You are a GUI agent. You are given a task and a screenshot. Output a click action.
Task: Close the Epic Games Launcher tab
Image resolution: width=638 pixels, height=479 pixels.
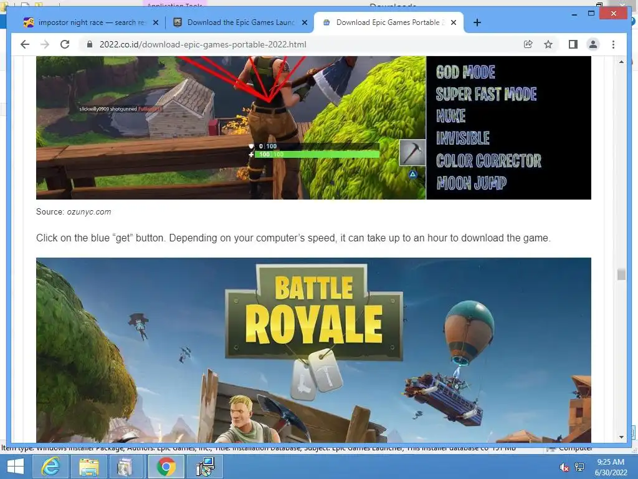tap(304, 22)
